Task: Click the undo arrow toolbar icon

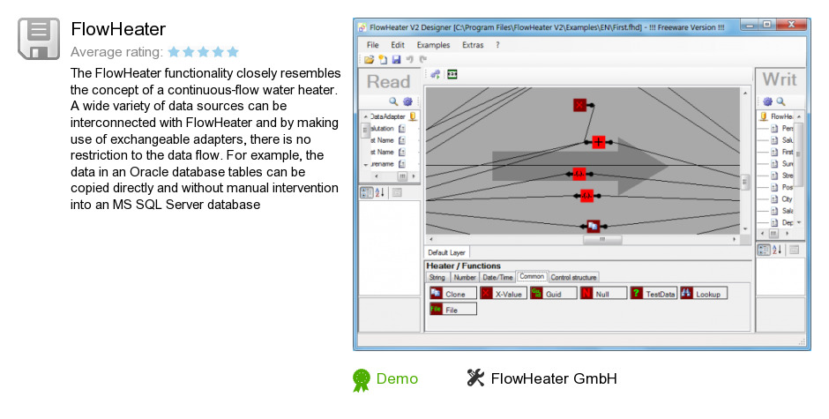Action: click(x=410, y=60)
